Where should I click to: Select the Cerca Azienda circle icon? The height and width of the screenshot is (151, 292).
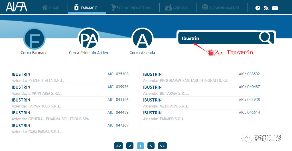coord(143,39)
